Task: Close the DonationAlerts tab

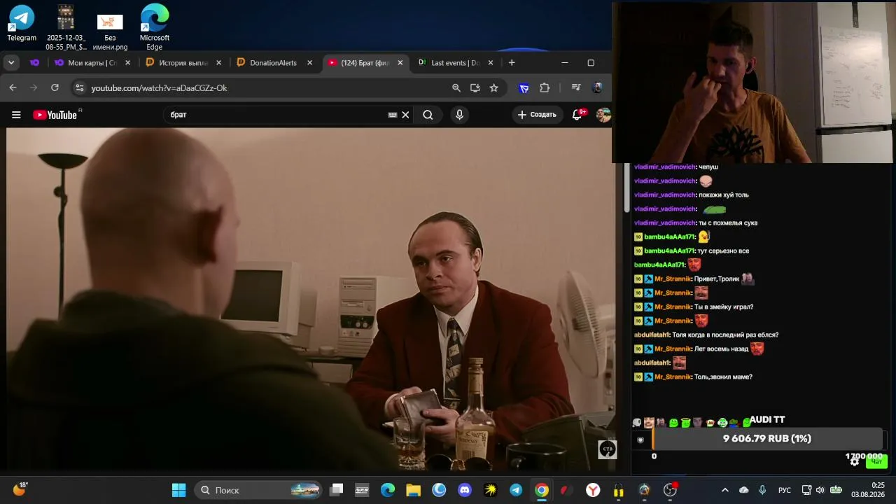Action: (309, 62)
